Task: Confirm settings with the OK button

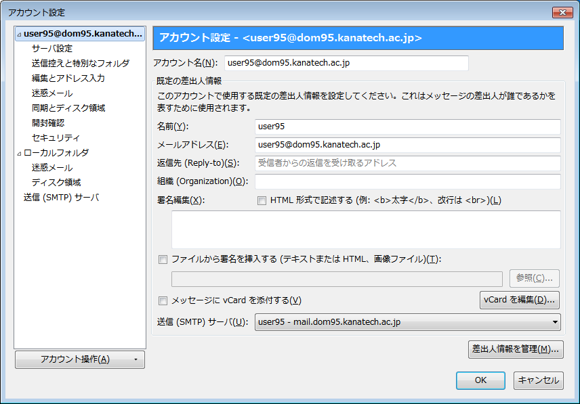Action: point(480,380)
